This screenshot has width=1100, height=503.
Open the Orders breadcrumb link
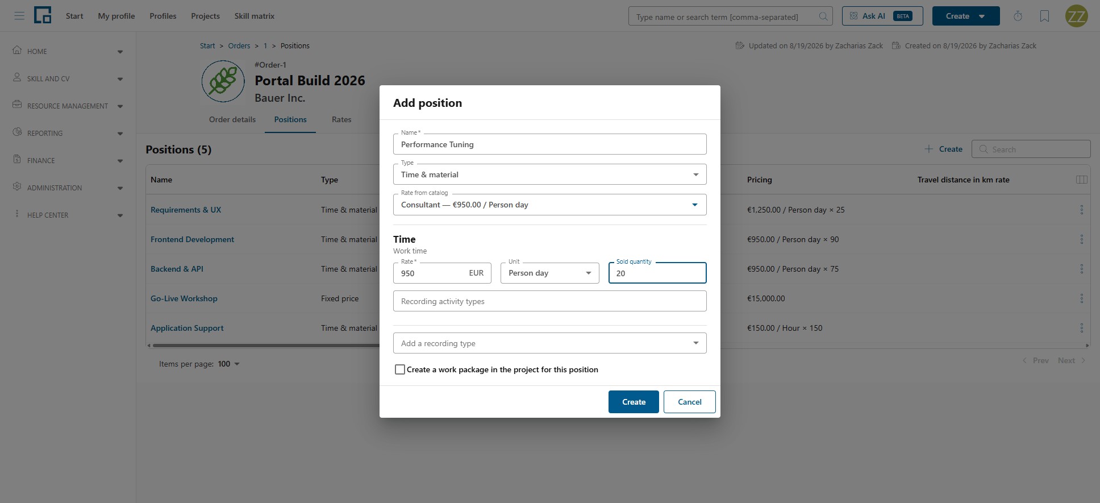[x=239, y=45]
